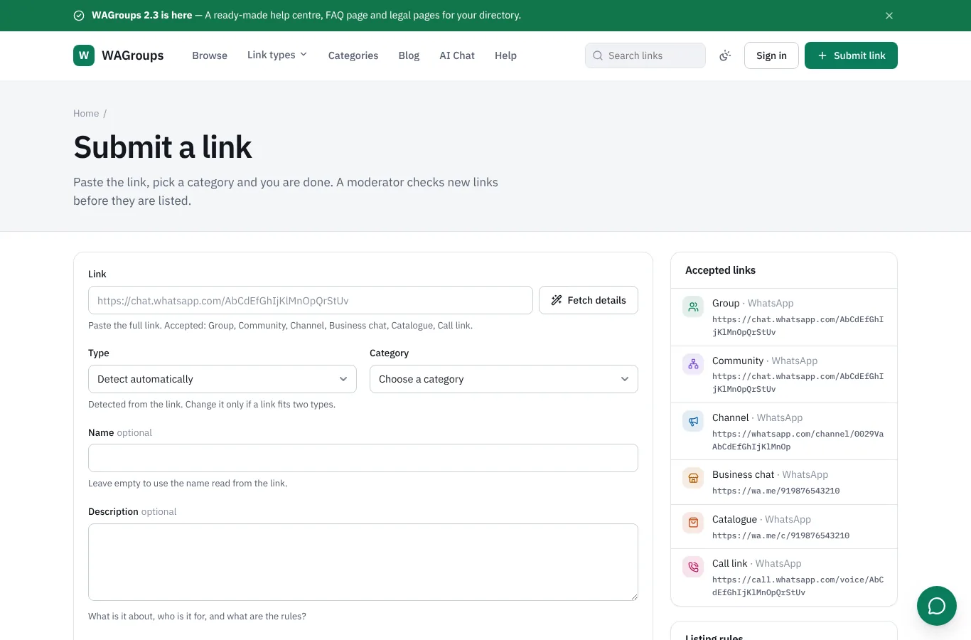Dismiss the announcement banner

click(x=889, y=16)
